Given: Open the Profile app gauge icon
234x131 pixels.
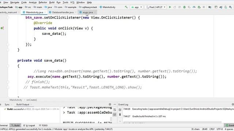Looking at the screenshot, I should tap(194, 7).
